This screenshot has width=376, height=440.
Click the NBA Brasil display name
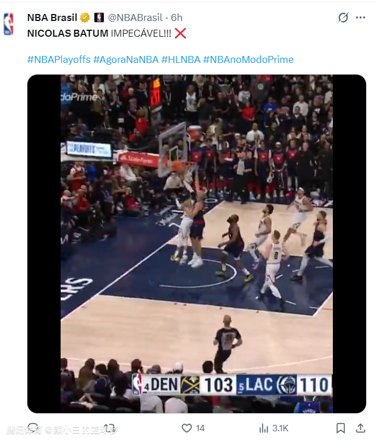[x=52, y=17]
